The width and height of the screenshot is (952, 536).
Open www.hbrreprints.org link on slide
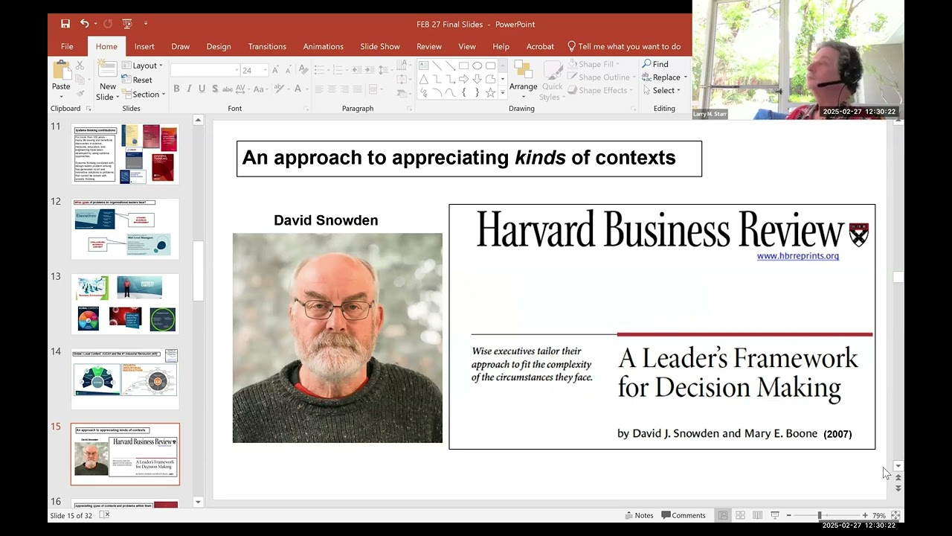(x=798, y=256)
